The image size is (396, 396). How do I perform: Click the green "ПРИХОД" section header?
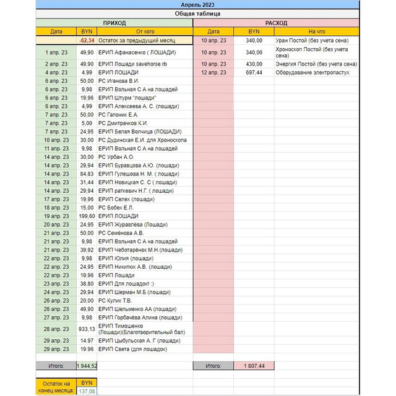point(114,23)
